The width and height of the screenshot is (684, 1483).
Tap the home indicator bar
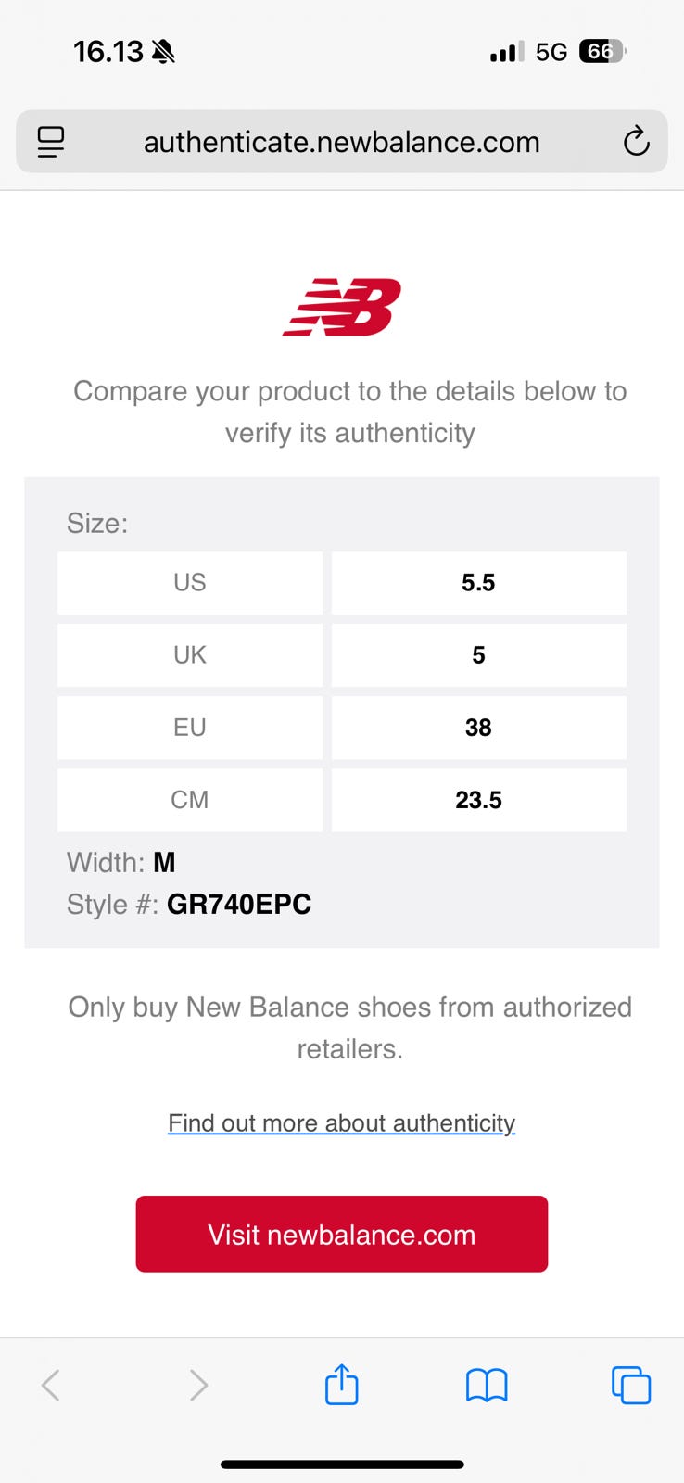342,1464
